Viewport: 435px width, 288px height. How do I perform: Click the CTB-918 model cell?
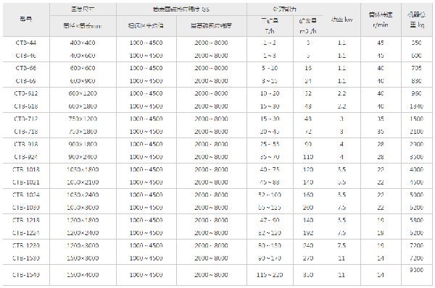26,144
